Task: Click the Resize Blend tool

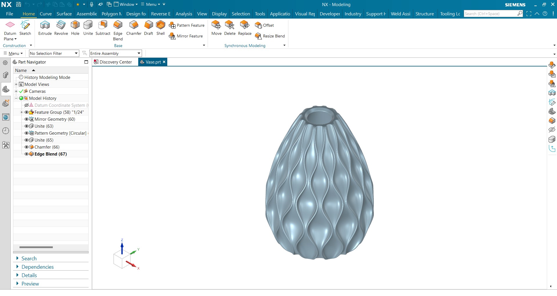Action: point(270,36)
